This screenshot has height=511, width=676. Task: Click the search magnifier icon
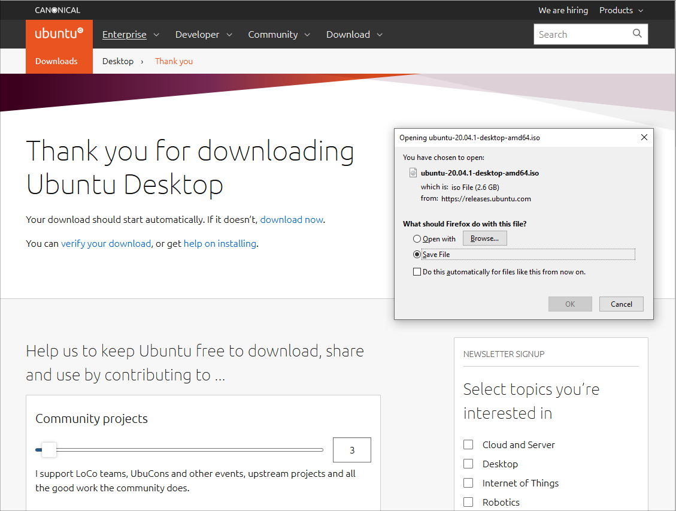(636, 34)
